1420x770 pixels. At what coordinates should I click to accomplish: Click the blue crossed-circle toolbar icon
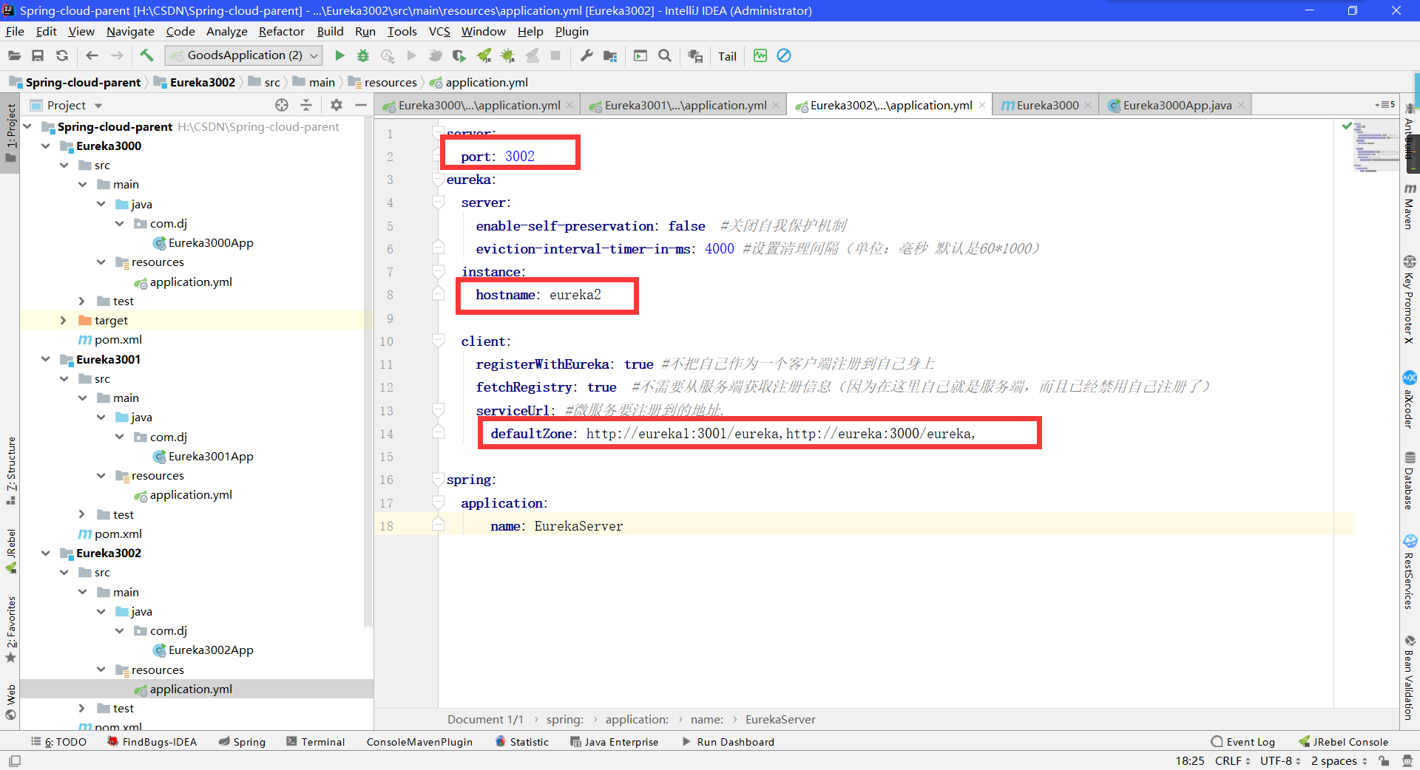(784, 55)
